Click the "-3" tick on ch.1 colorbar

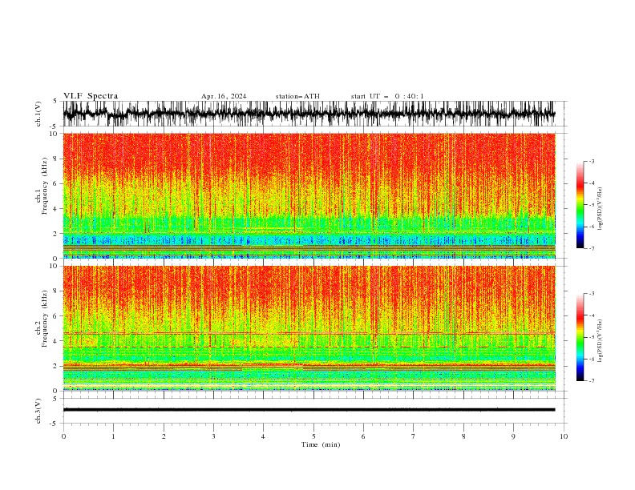coord(592,161)
